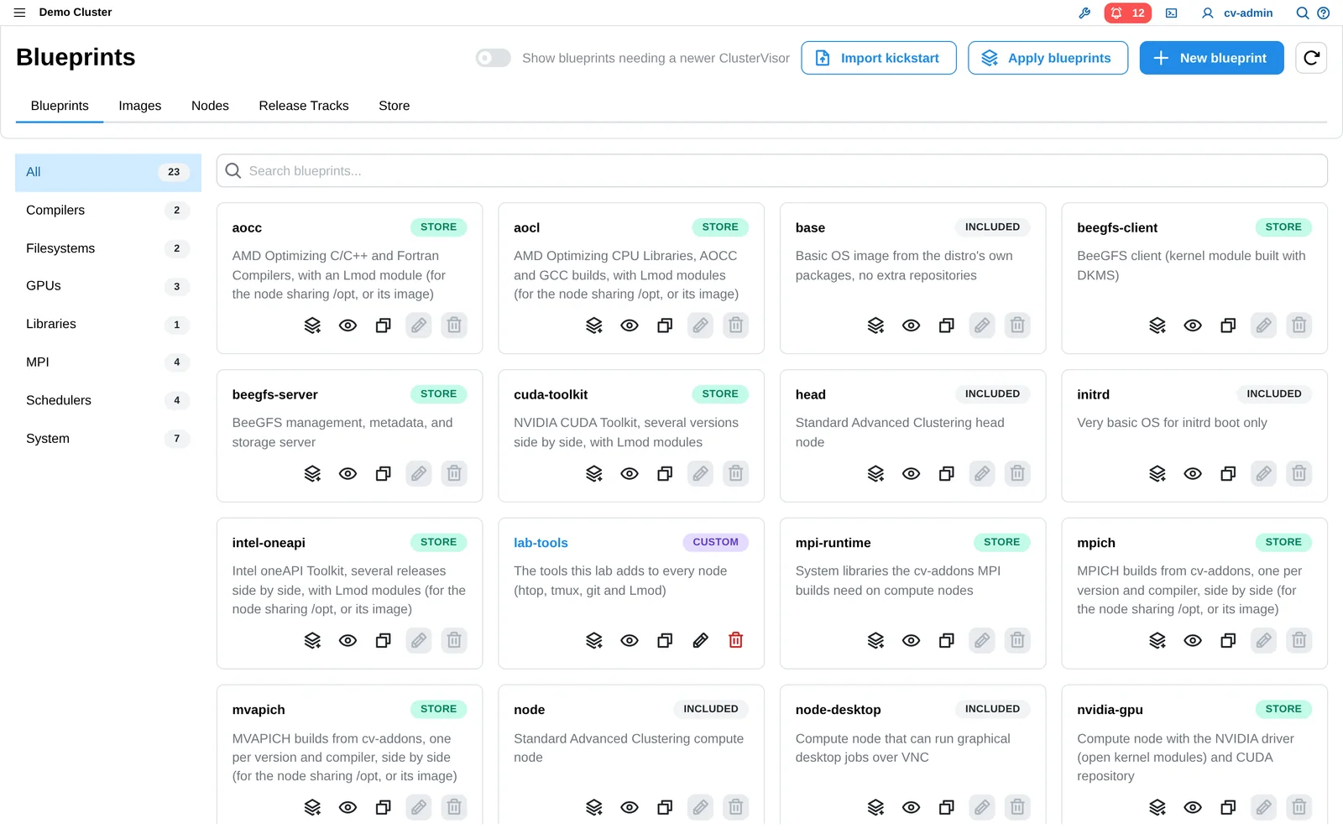View the aocl blueprint eye icon
Image resolution: width=1343 pixels, height=839 pixels.
pos(630,326)
